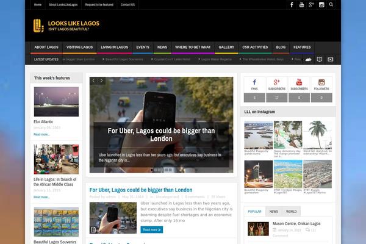366x244 pixels.
Task: Open Instagram photo of boats on lagoon
Action: (x=259, y=135)
